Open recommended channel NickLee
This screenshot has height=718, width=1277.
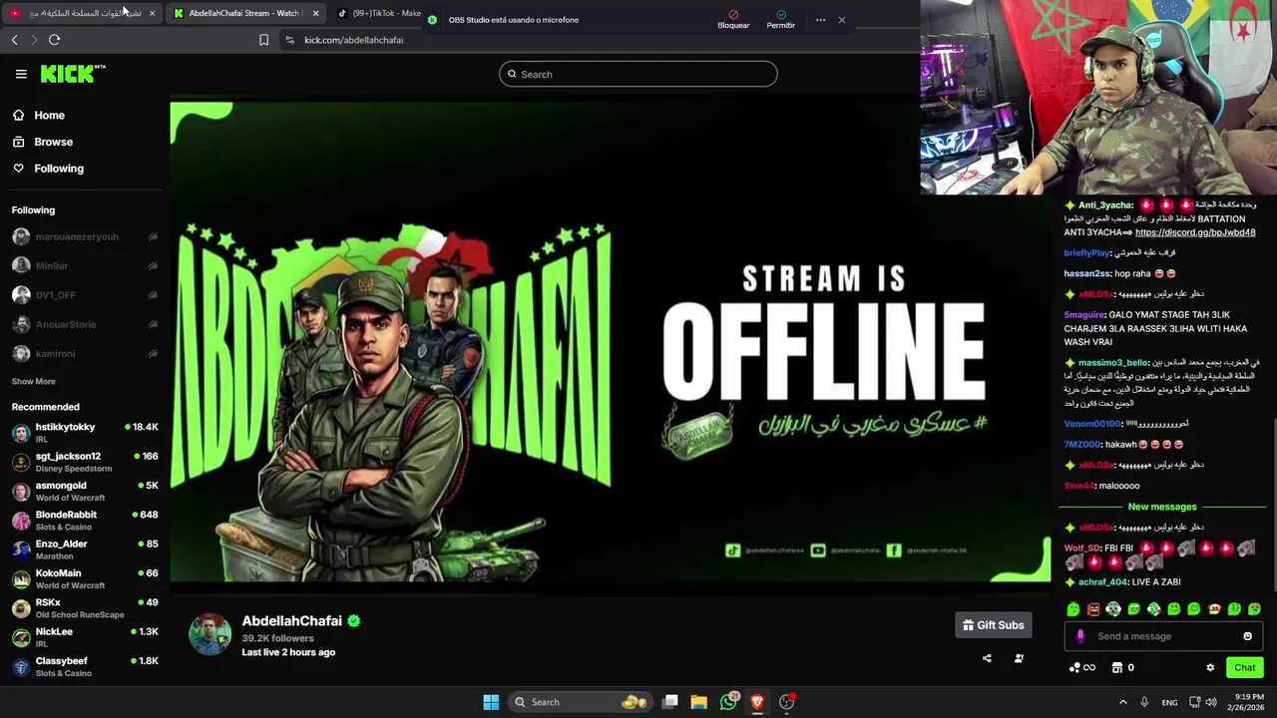[85, 637]
